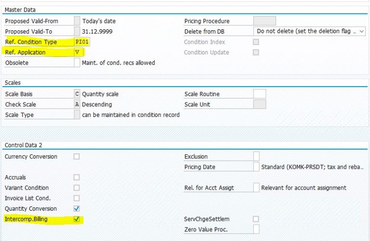Select the Exclusion input field
The image size is (370, 241).
[256, 156]
